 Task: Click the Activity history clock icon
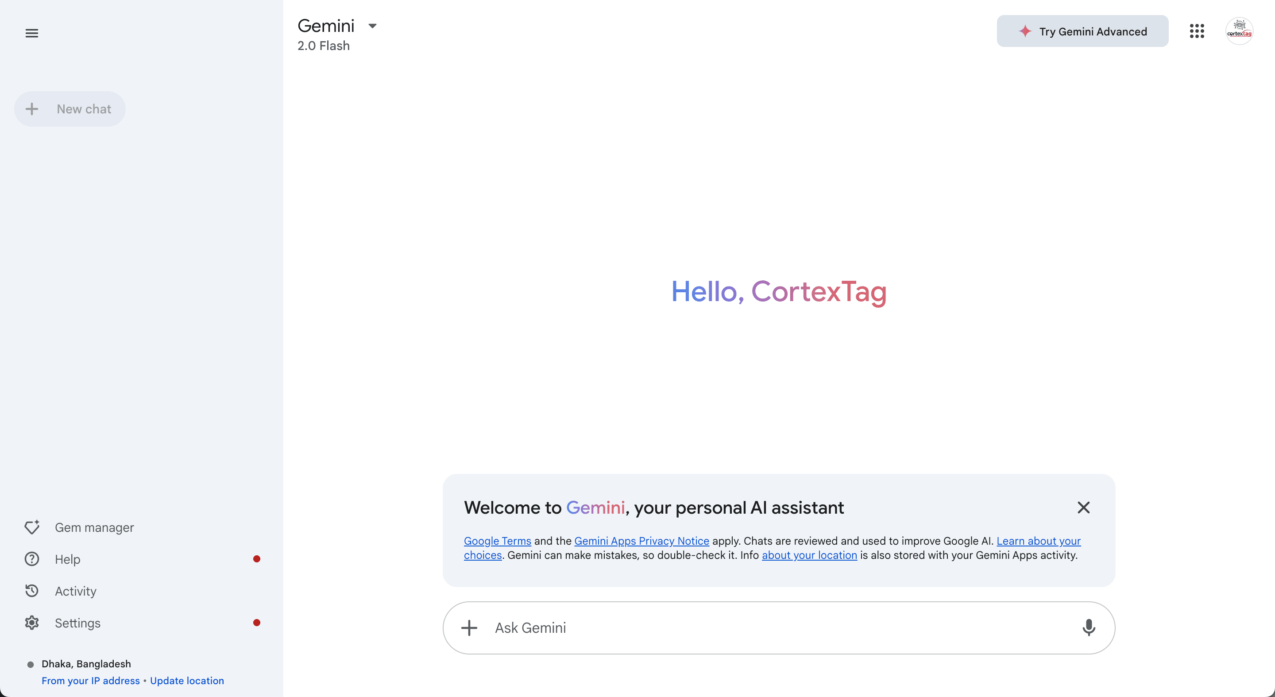click(32, 591)
